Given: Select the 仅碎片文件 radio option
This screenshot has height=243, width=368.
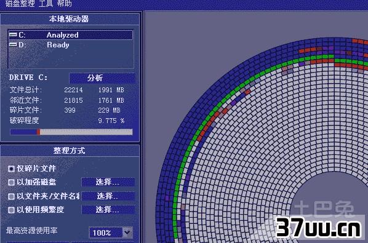Looking at the screenshot, I should point(11,169).
